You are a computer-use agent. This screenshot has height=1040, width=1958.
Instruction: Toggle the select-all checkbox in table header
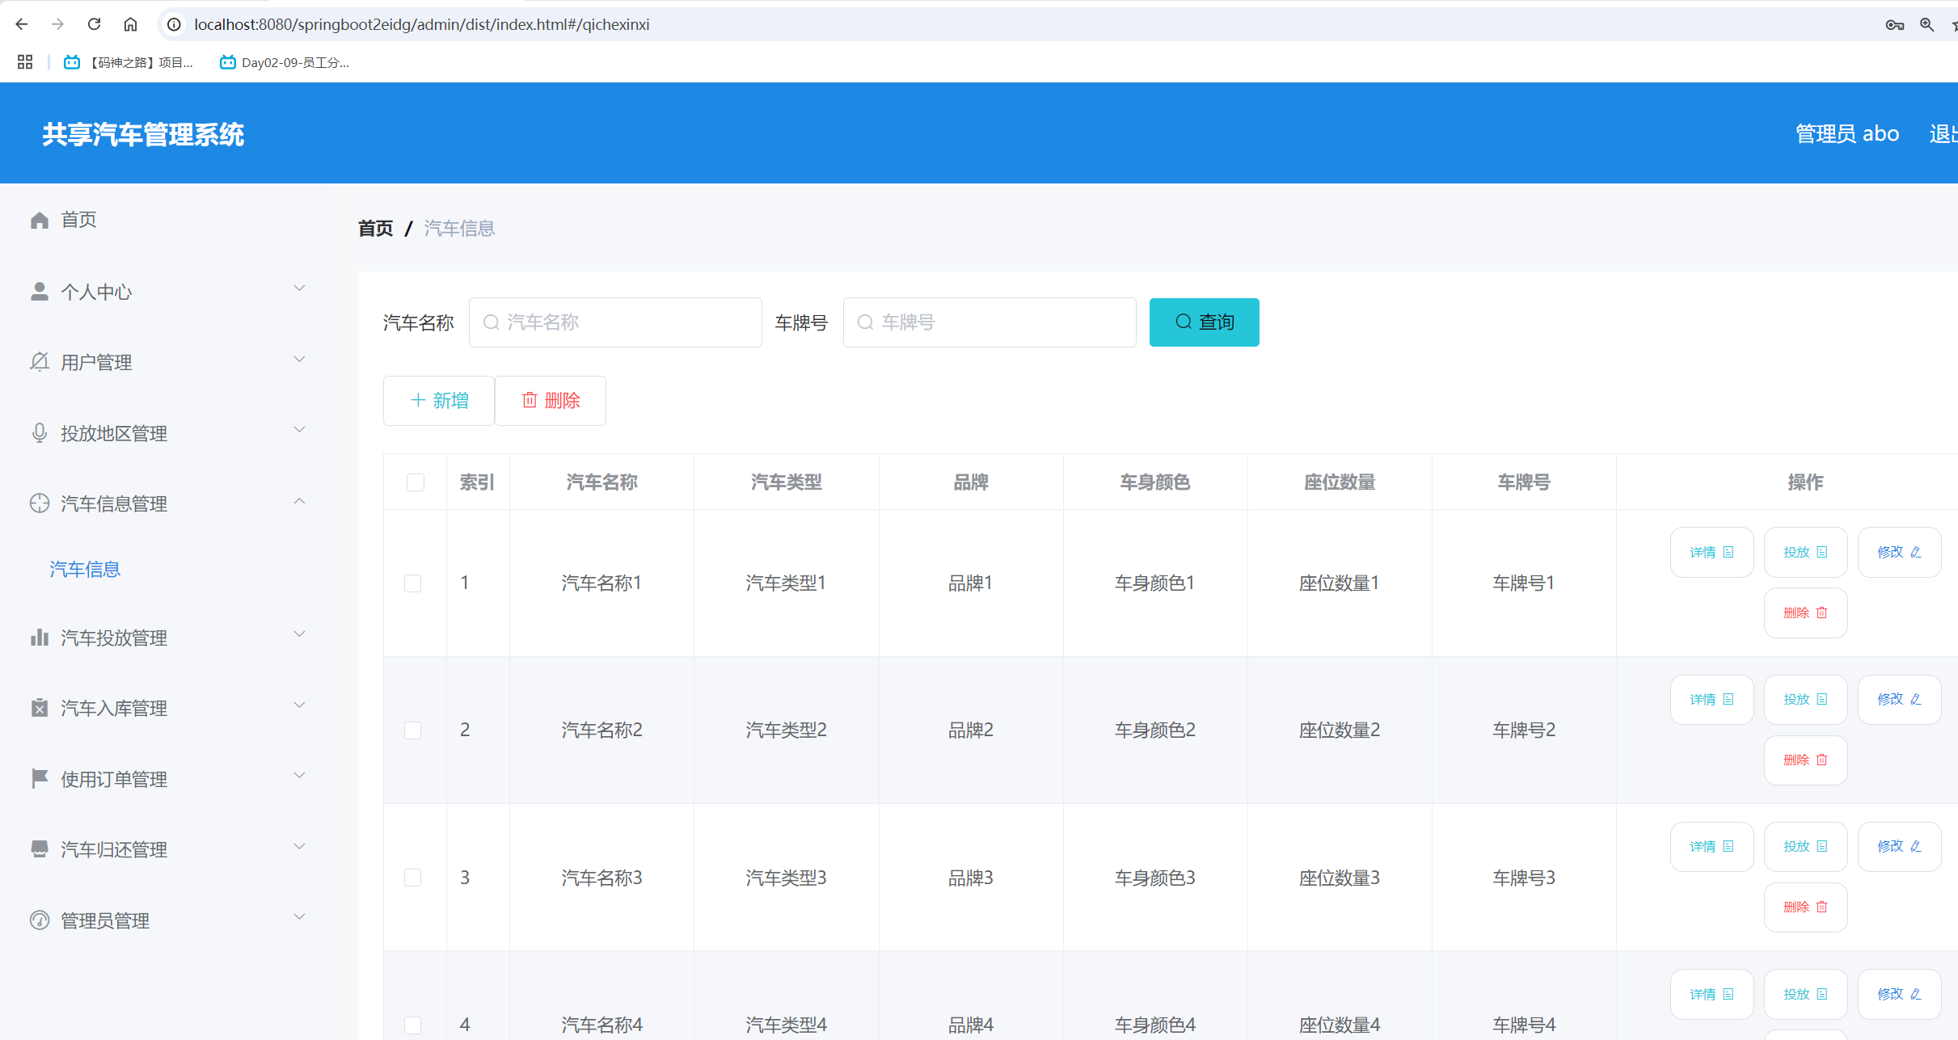pos(416,482)
